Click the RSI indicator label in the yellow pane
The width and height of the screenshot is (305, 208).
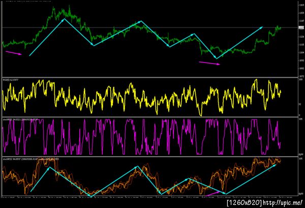tap(11, 80)
